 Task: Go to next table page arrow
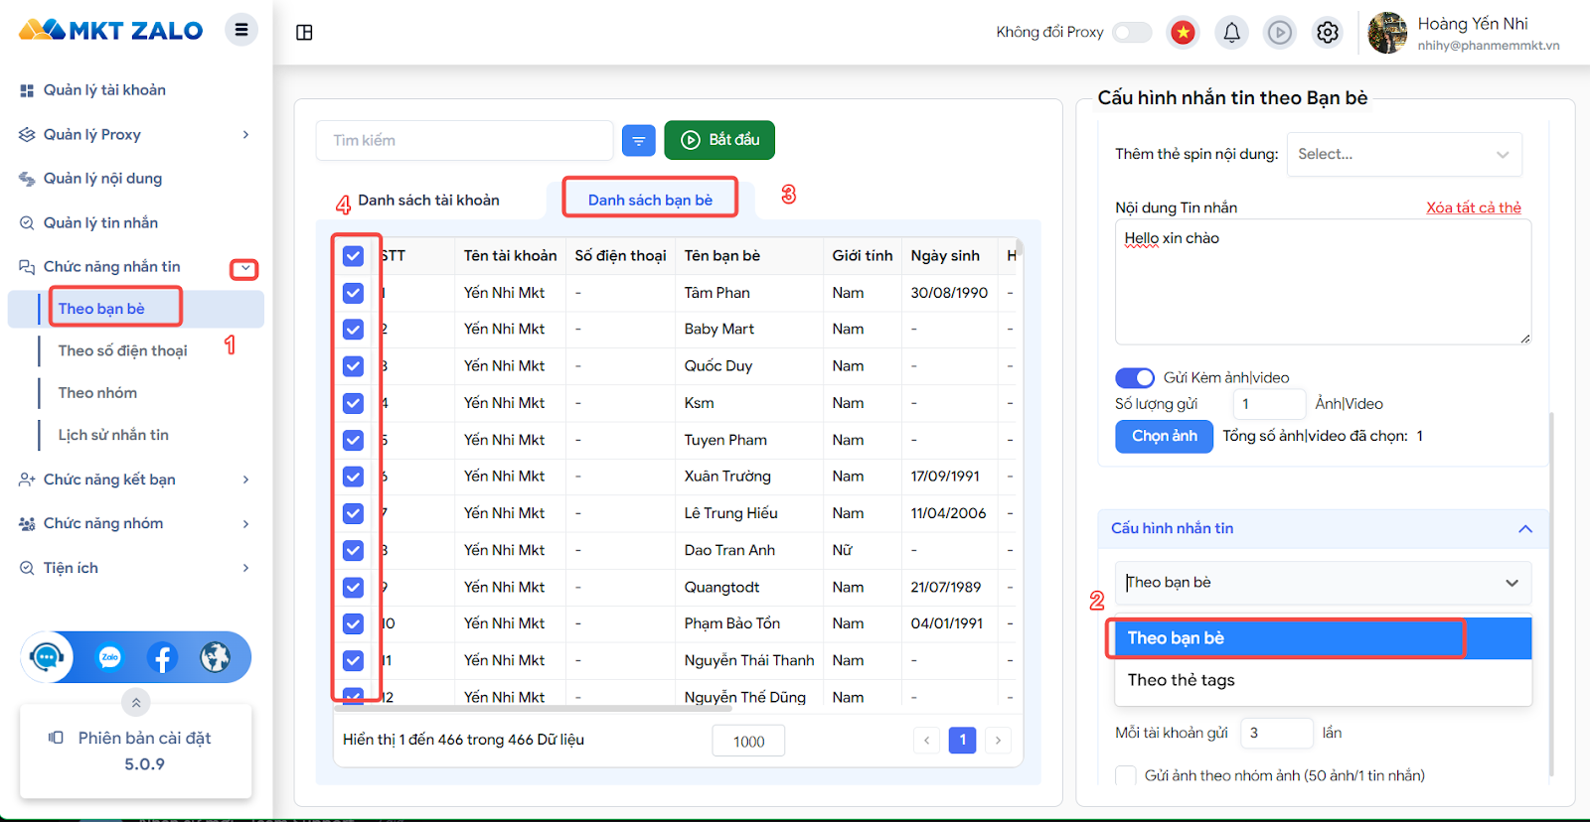[998, 741]
